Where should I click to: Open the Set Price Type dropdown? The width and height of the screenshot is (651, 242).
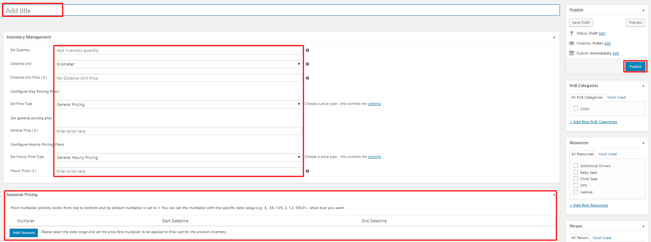(x=178, y=105)
